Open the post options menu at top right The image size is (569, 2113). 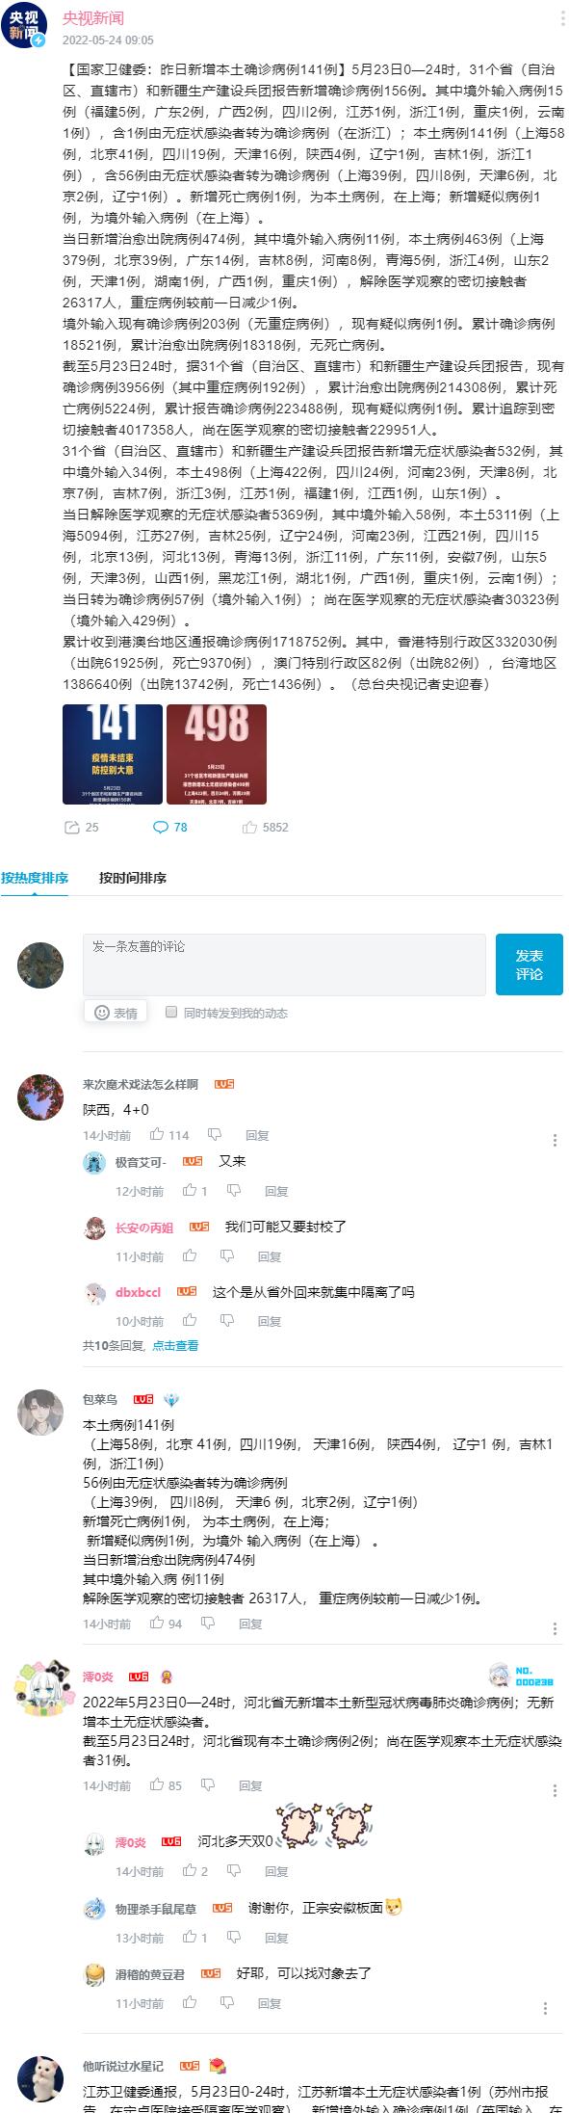pos(561,19)
